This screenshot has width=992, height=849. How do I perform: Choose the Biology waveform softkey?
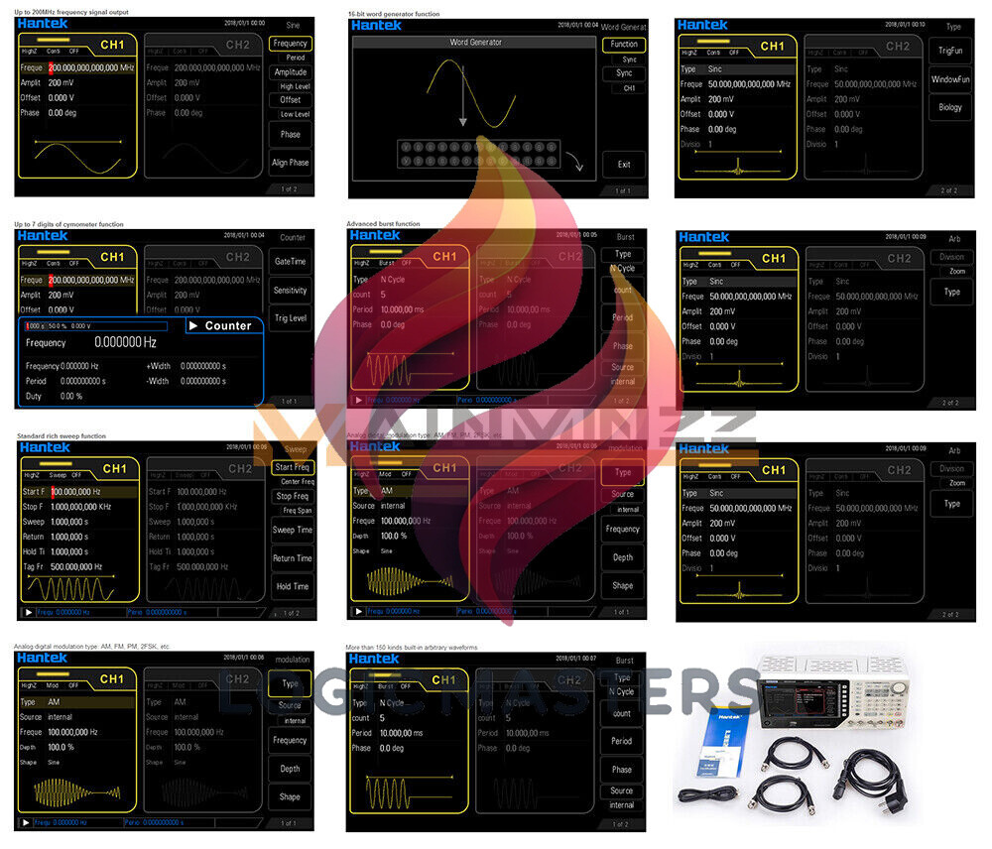pyautogui.click(x=950, y=107)
